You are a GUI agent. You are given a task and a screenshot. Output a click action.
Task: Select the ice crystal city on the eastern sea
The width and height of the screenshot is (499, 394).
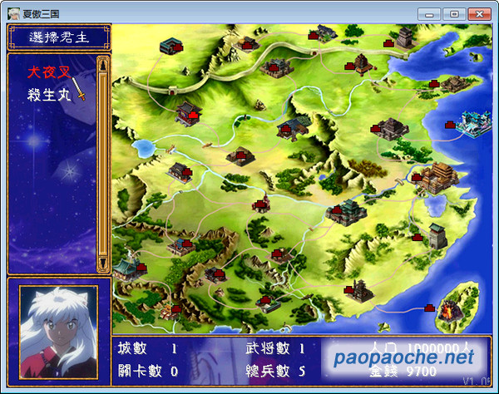pyautogui.click(x=473, y=124)
